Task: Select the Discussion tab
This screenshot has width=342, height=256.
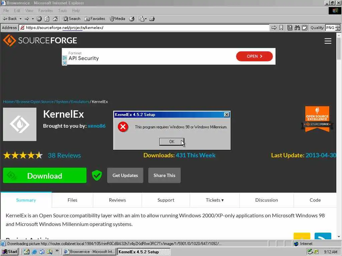Action: tap(267, 200)
